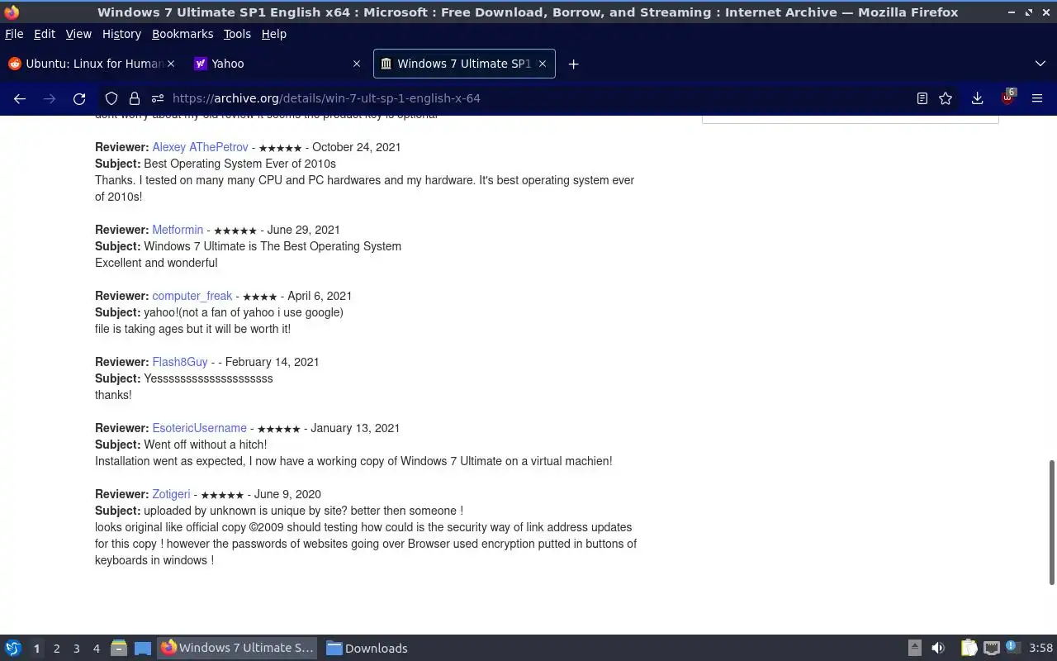The image size is (1057, 661).
Task: Open a new tab with plus button
Action: (573, 64)
